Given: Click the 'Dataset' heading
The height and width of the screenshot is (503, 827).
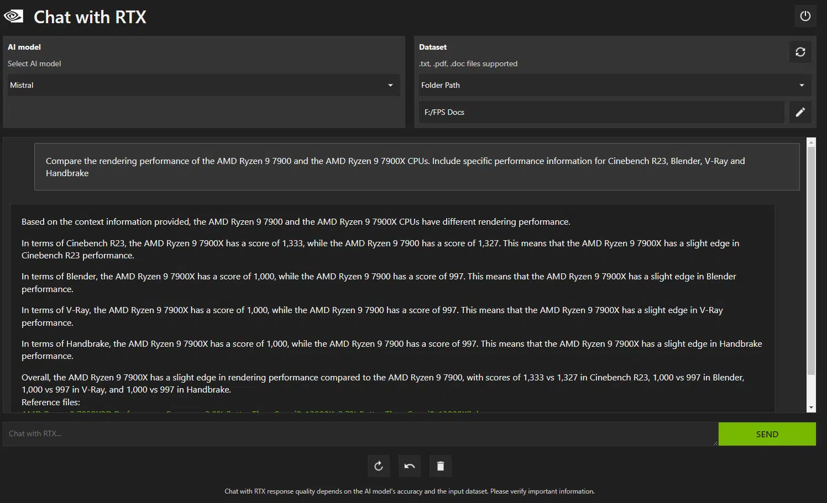Looking at the screenshot, I should pos(433,47).
